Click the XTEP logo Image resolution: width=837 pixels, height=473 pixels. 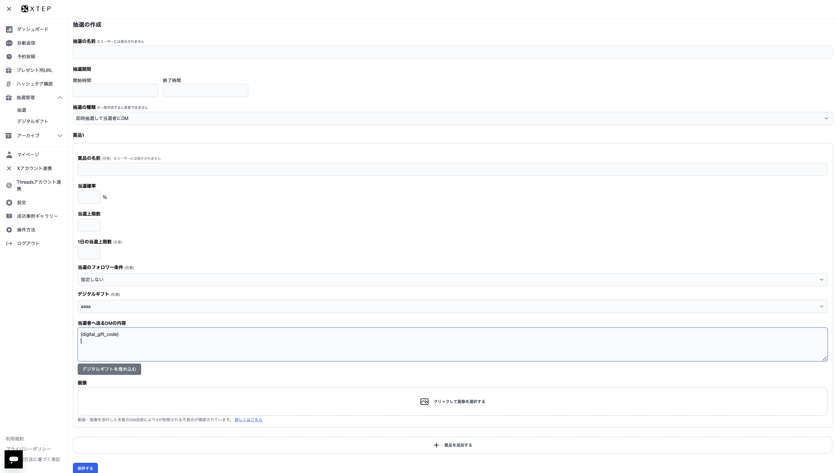pyautogui.click(x=36, y=9)
